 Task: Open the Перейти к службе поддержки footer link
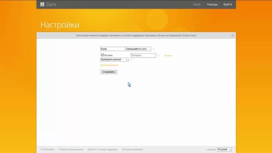click(x=102, y=149)
